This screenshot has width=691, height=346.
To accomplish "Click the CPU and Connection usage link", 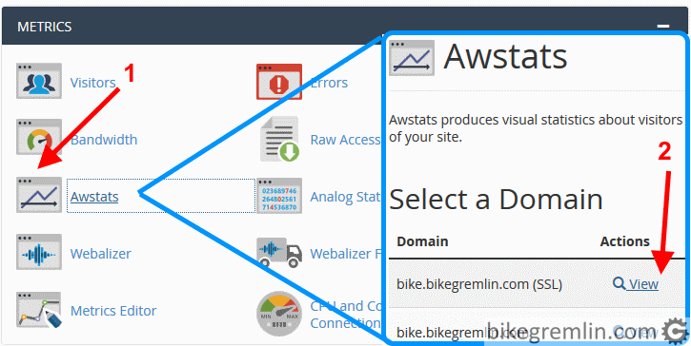I will (345, 315).
